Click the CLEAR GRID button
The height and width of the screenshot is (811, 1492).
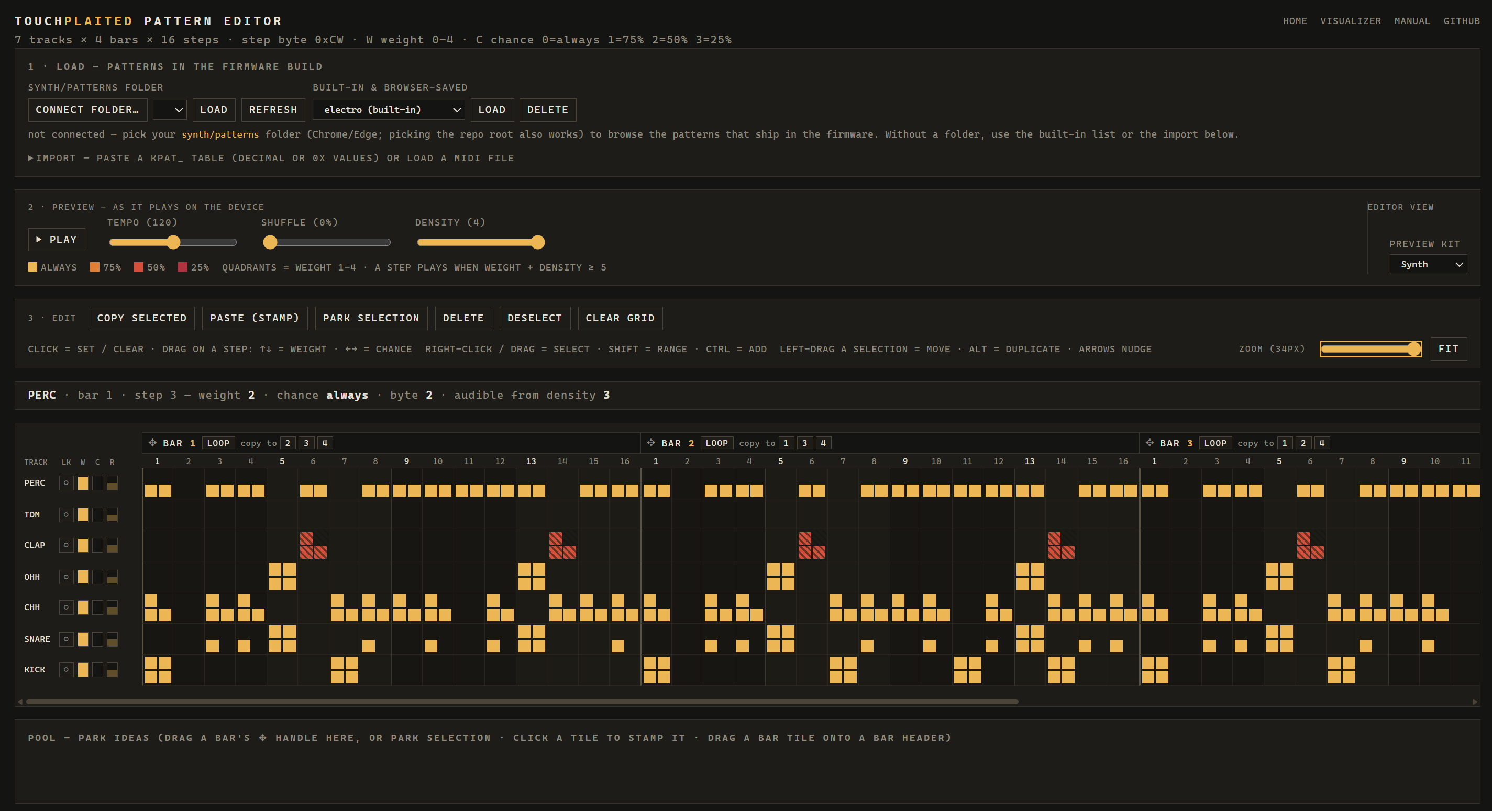click(x=621, y=318)
